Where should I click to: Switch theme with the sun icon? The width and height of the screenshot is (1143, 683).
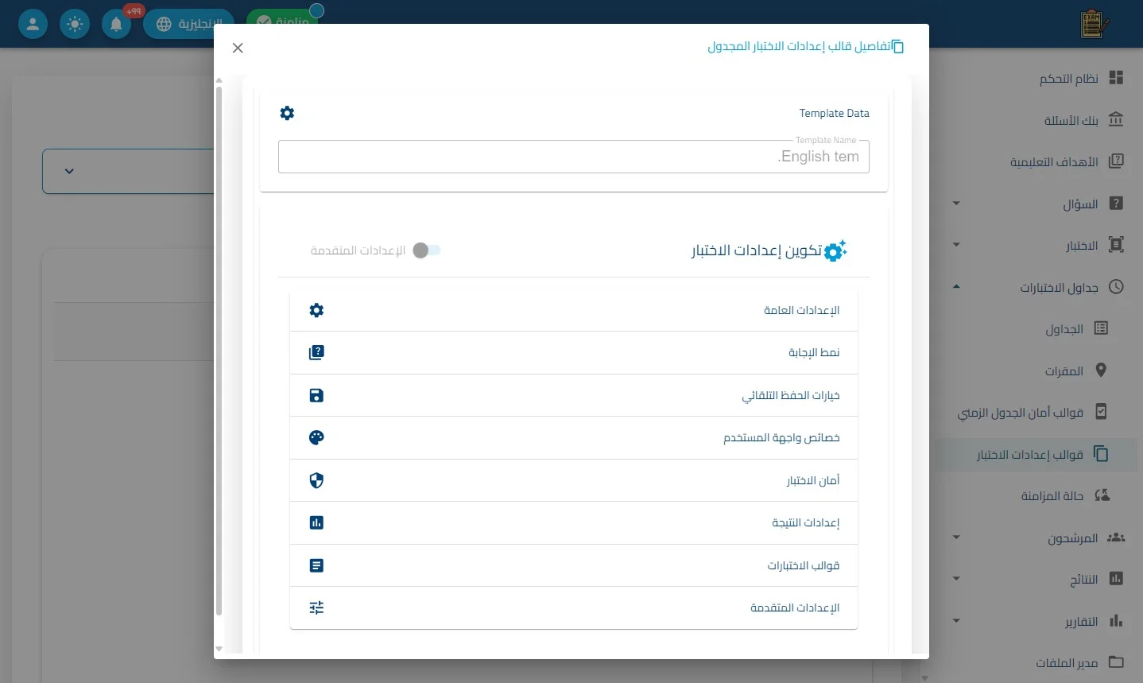[x=75, y=24]
